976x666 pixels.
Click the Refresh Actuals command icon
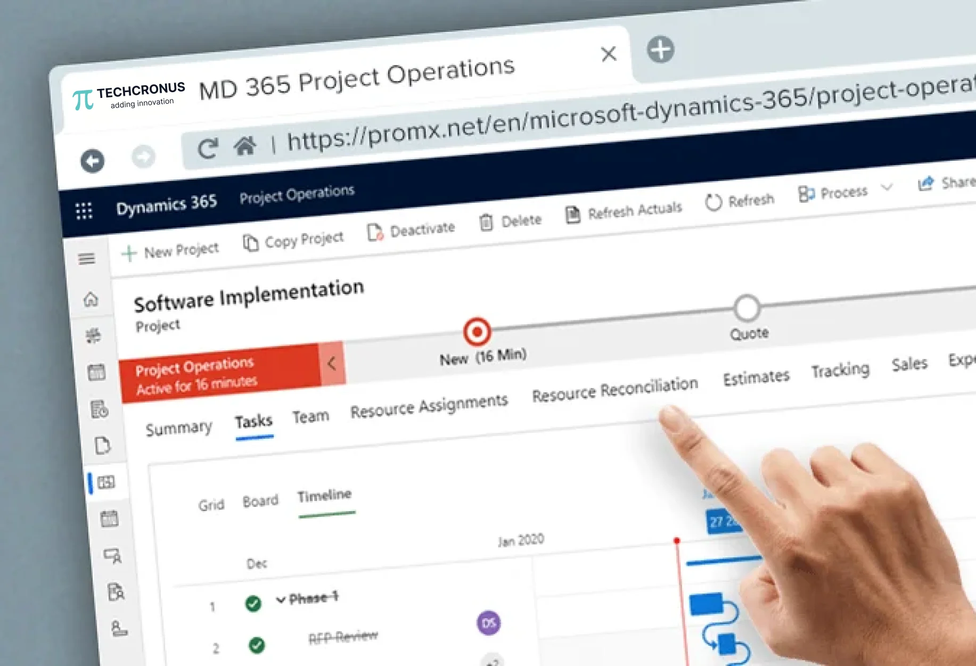(573, 215)
